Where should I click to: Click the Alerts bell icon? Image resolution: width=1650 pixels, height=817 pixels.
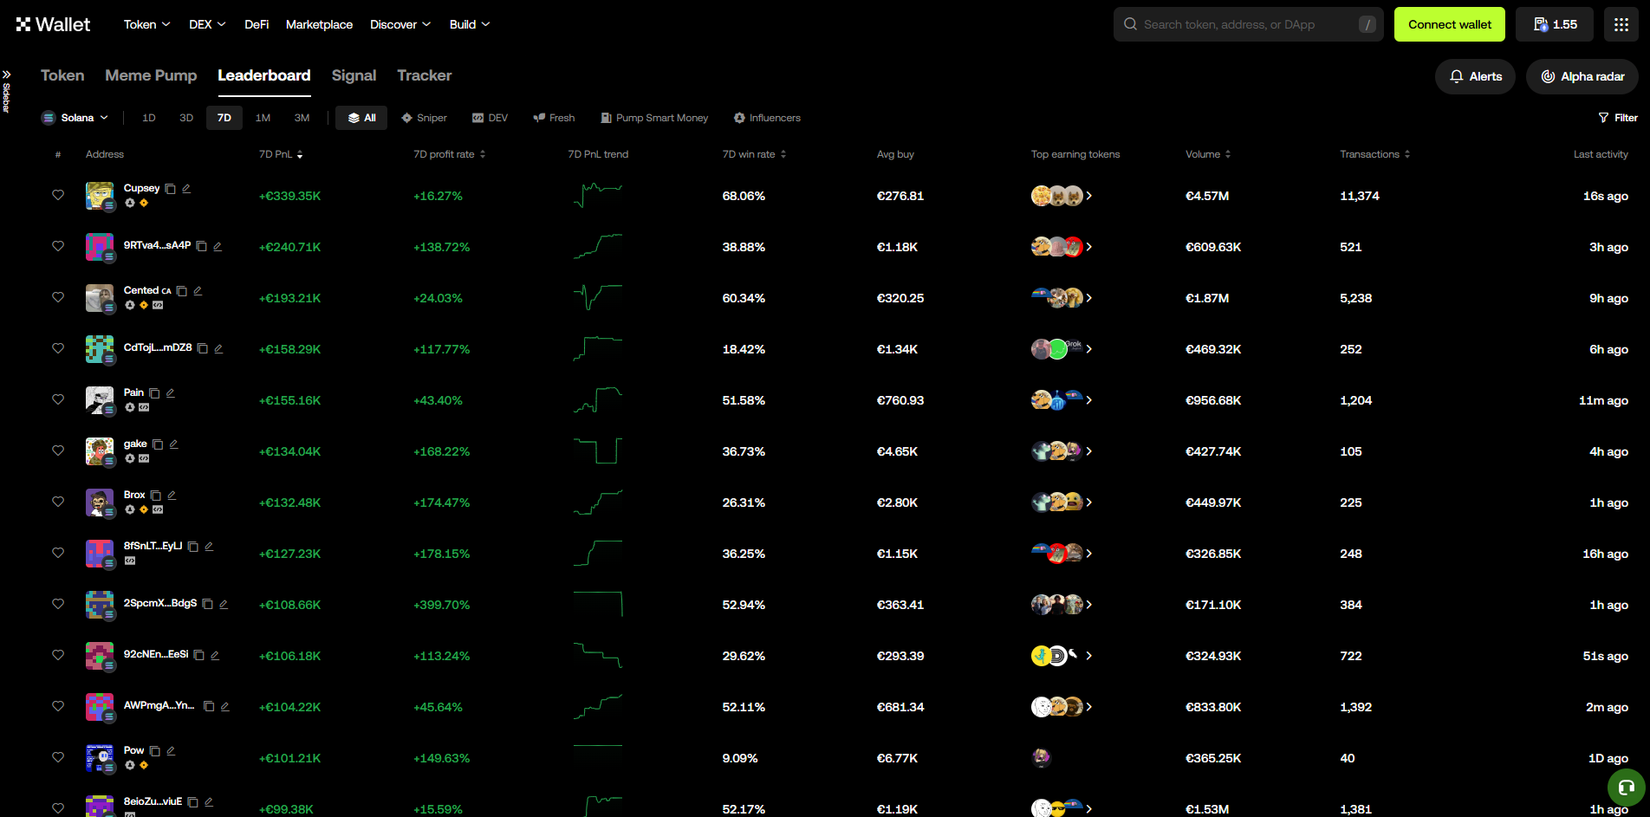tap(1456, 76)
